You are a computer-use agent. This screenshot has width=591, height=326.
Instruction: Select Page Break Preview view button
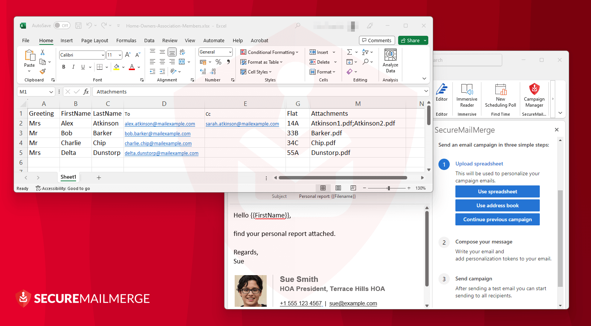coord(353,188)
